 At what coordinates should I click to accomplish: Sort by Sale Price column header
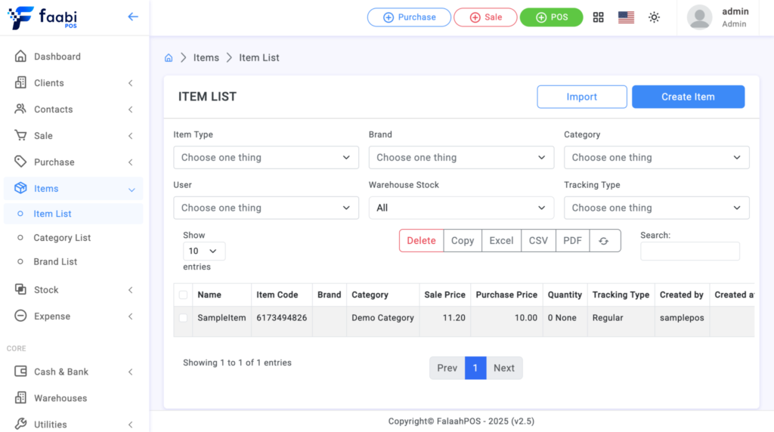pos(444,295)
